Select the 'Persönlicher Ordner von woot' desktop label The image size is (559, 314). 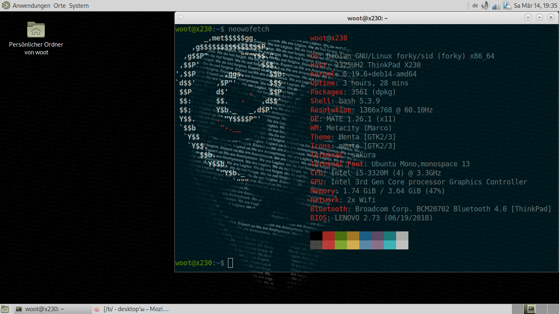click(36, 48)
